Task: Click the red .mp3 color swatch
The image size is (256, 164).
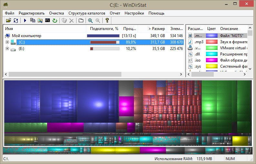Action: point(211,42)
